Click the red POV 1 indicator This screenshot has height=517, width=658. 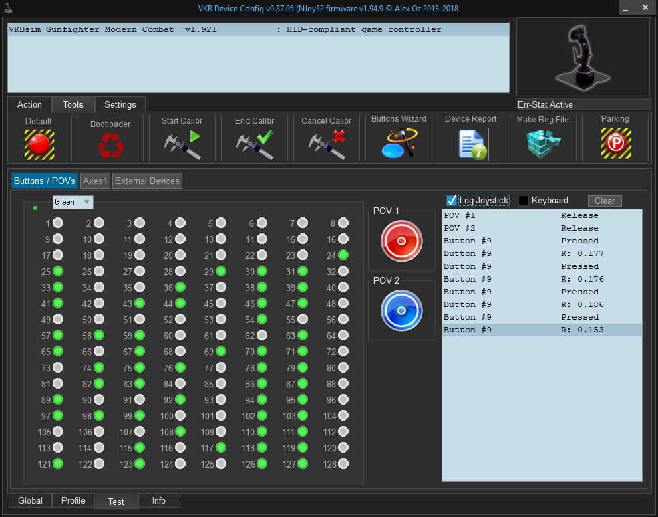pos(401,241)
